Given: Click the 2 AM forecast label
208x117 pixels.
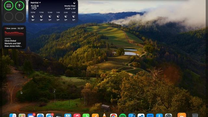Looking at the screenshot, I should 66,12.
